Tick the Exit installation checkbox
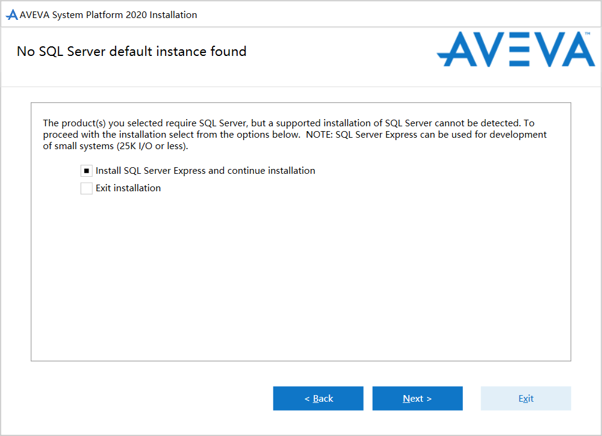Viewport: 602px width, 436px height. (87, 188)
